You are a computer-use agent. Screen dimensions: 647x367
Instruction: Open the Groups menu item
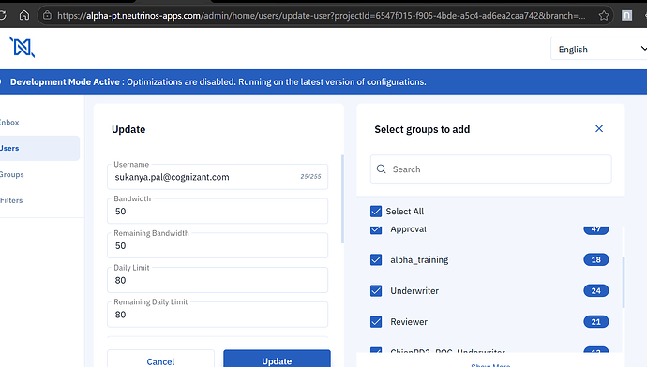12,175
